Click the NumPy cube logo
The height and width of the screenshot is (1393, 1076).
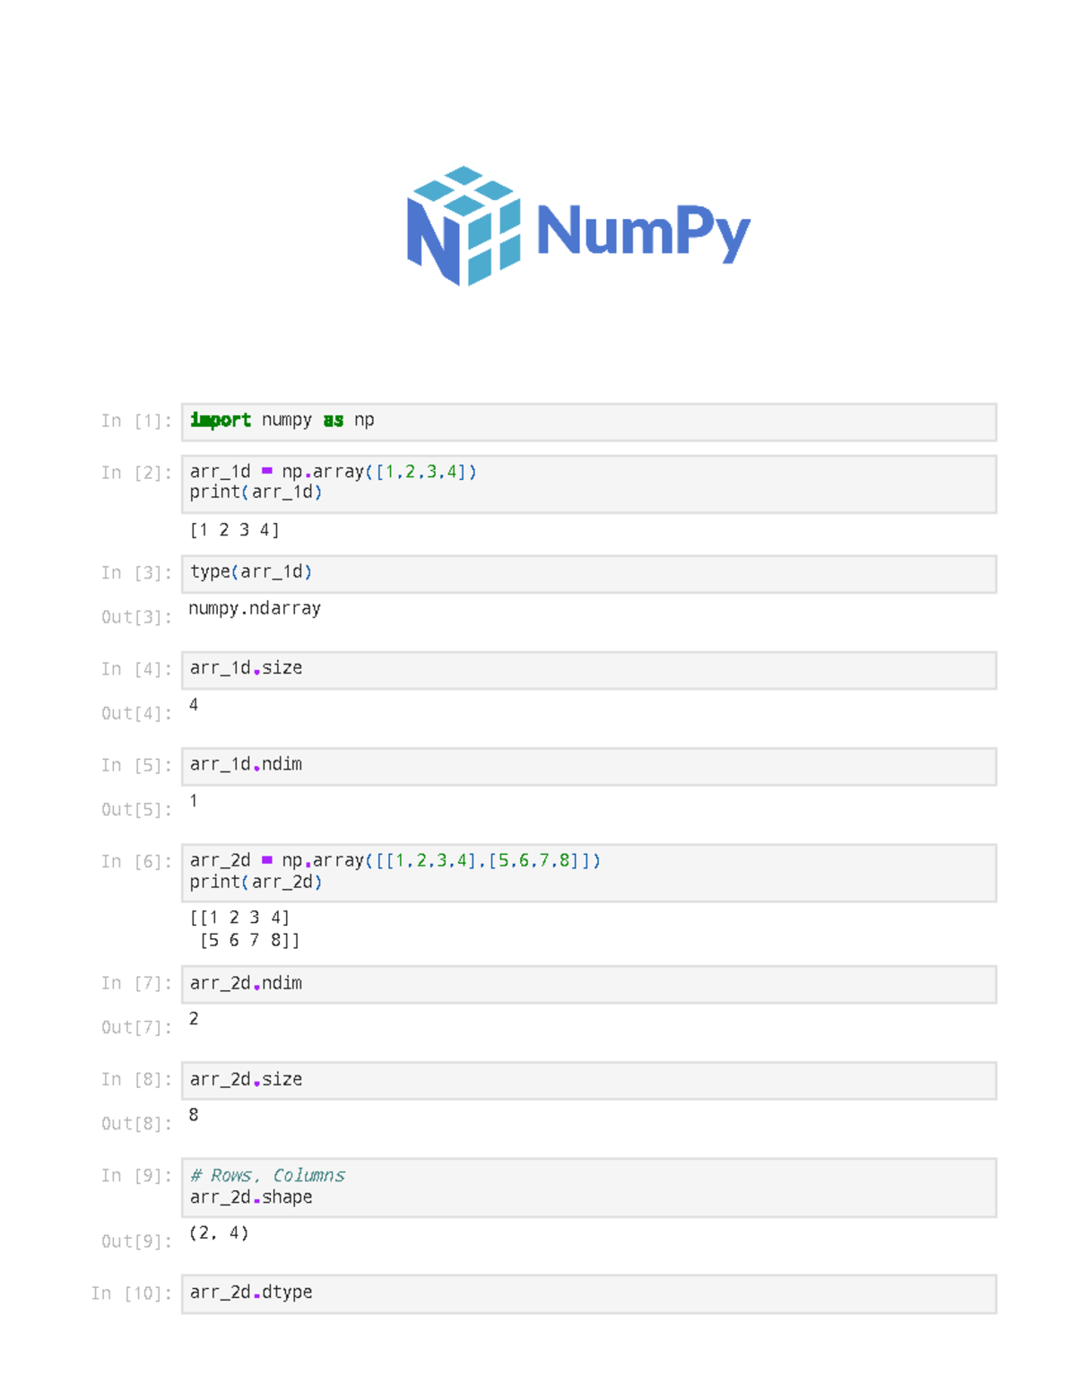click(x=464, y=226)
